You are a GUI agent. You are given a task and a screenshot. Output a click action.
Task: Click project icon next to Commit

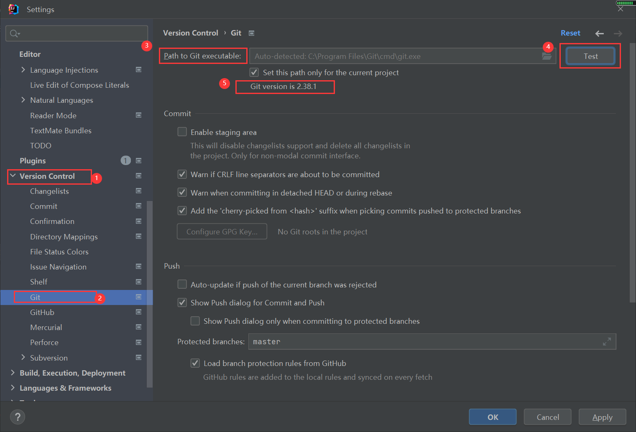coord(138,206)
